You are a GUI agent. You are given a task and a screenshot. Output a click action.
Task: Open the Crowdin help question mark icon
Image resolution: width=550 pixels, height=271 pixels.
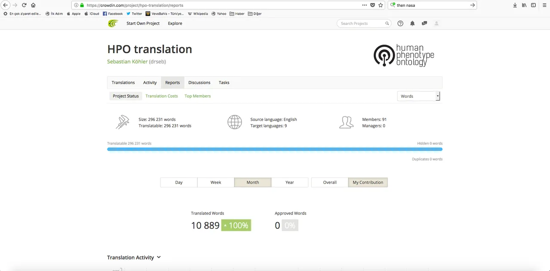(x=400, y=24)
